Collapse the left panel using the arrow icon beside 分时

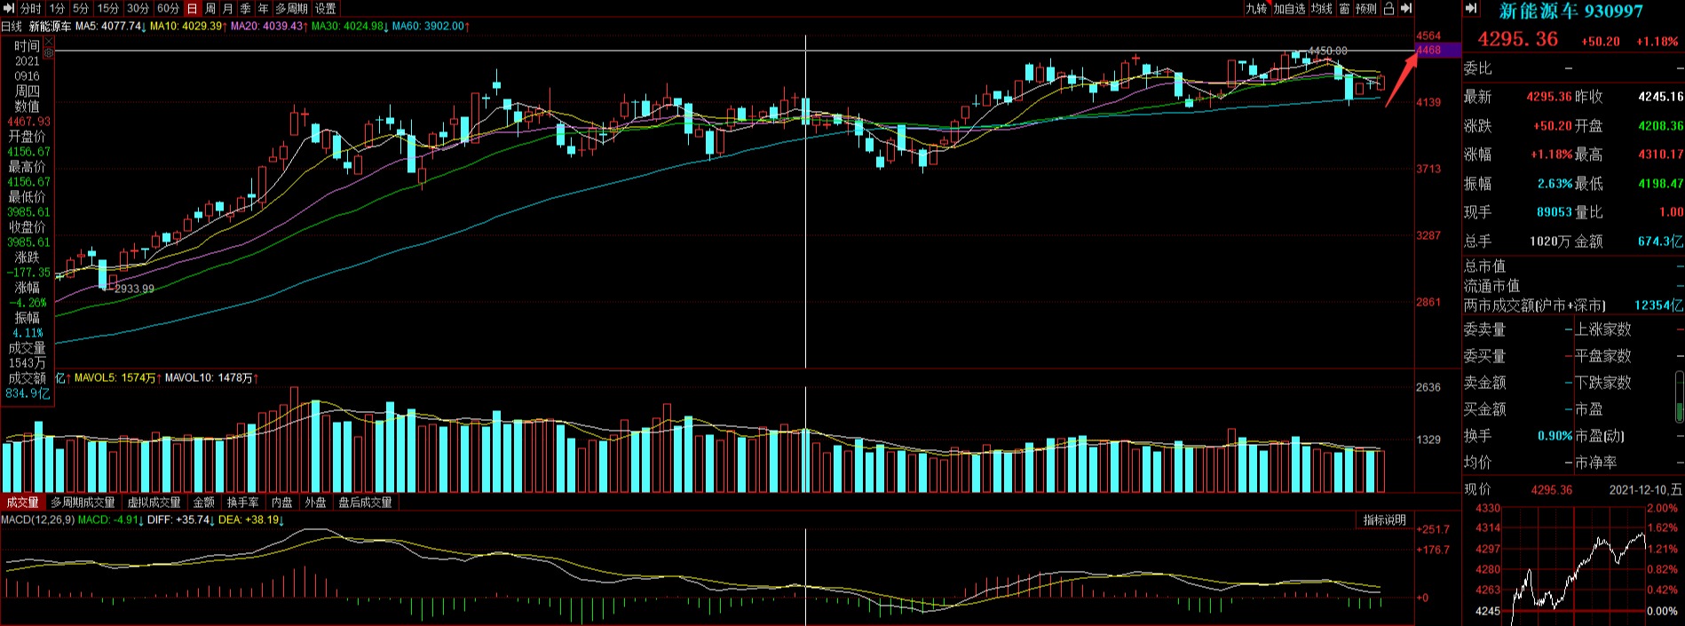coord(8,8)
